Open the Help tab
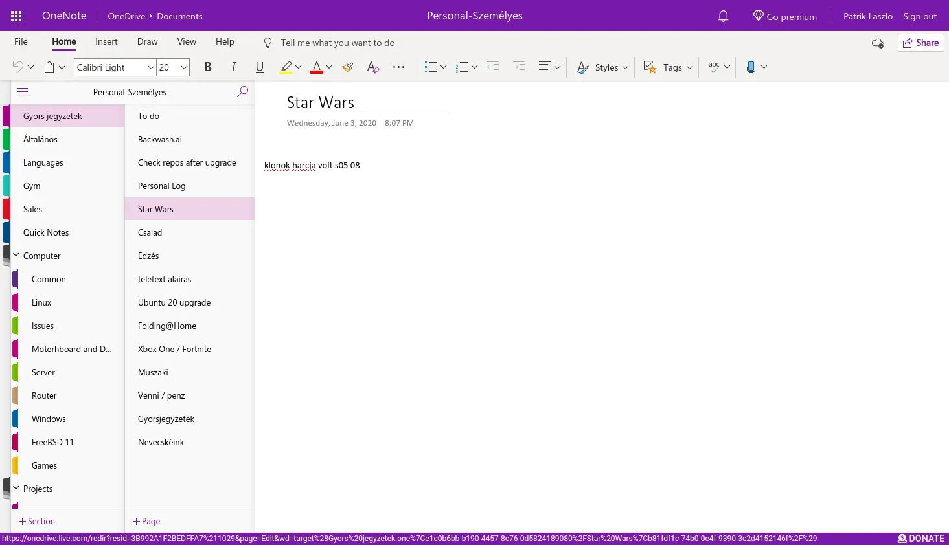 [x=225, y=41]
